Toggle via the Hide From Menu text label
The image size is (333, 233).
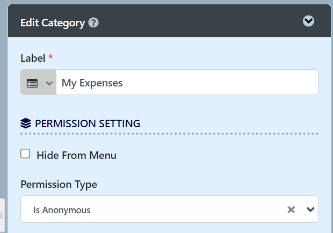[76, 155]
